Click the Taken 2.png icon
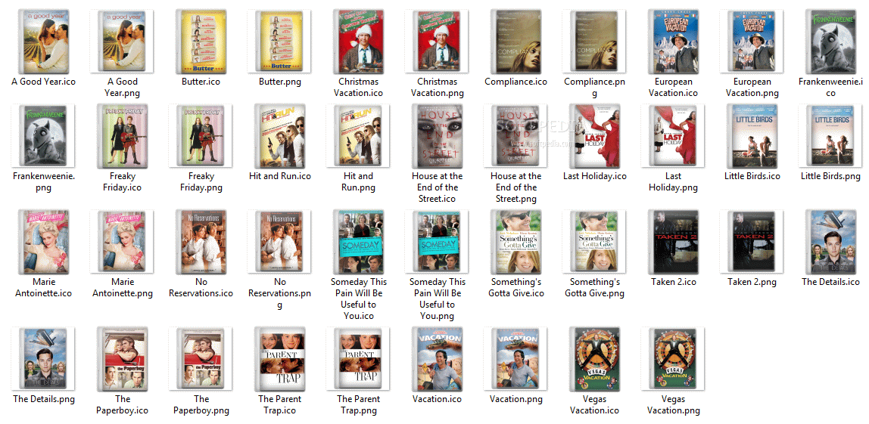This screenshot has height=424, width=869. pyautogui.click(x=752, y=241)
